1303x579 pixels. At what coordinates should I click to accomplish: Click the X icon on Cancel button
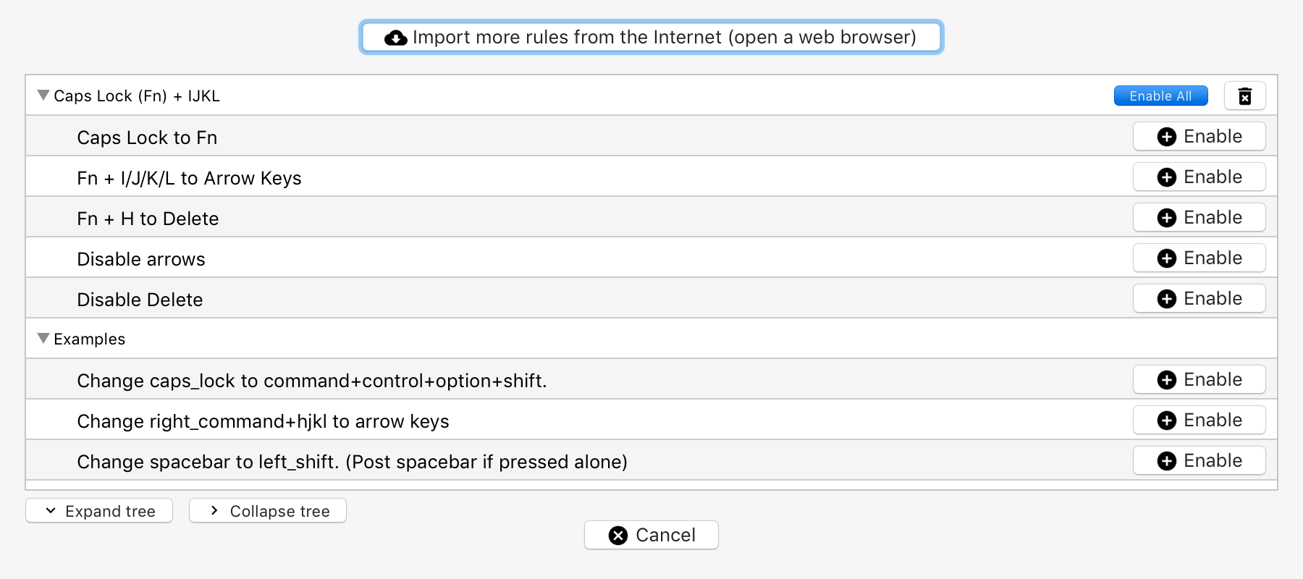pos(618,536)
